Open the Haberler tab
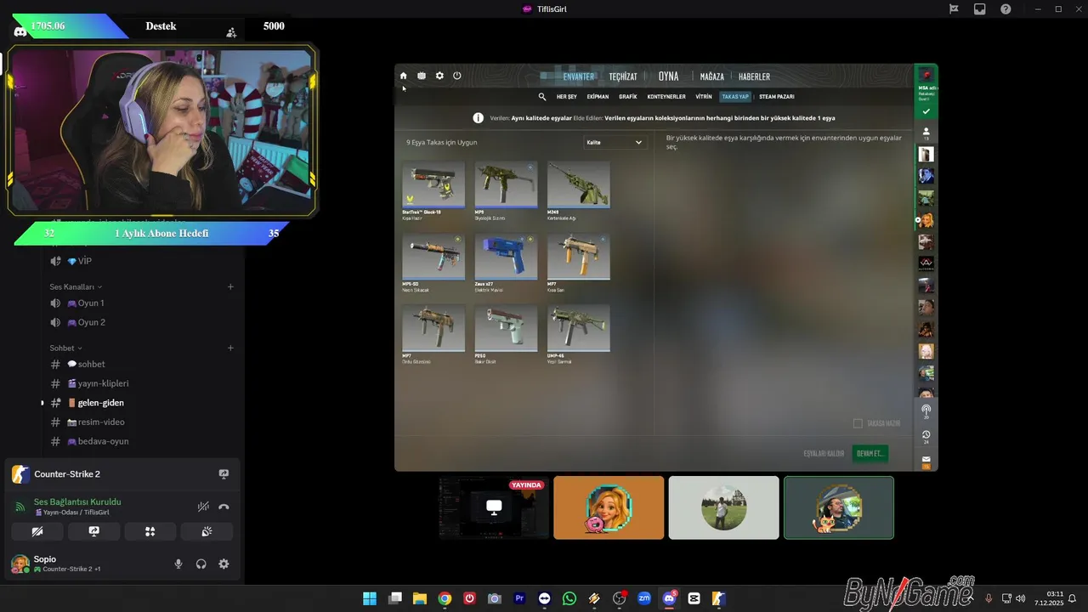 pos(754,76)
